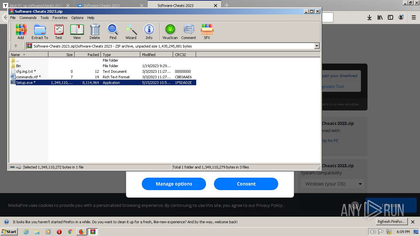The height and width of the screenshot is (236, 420).
Task: Open the Find magnifier tool
Action: pos(113,32)
